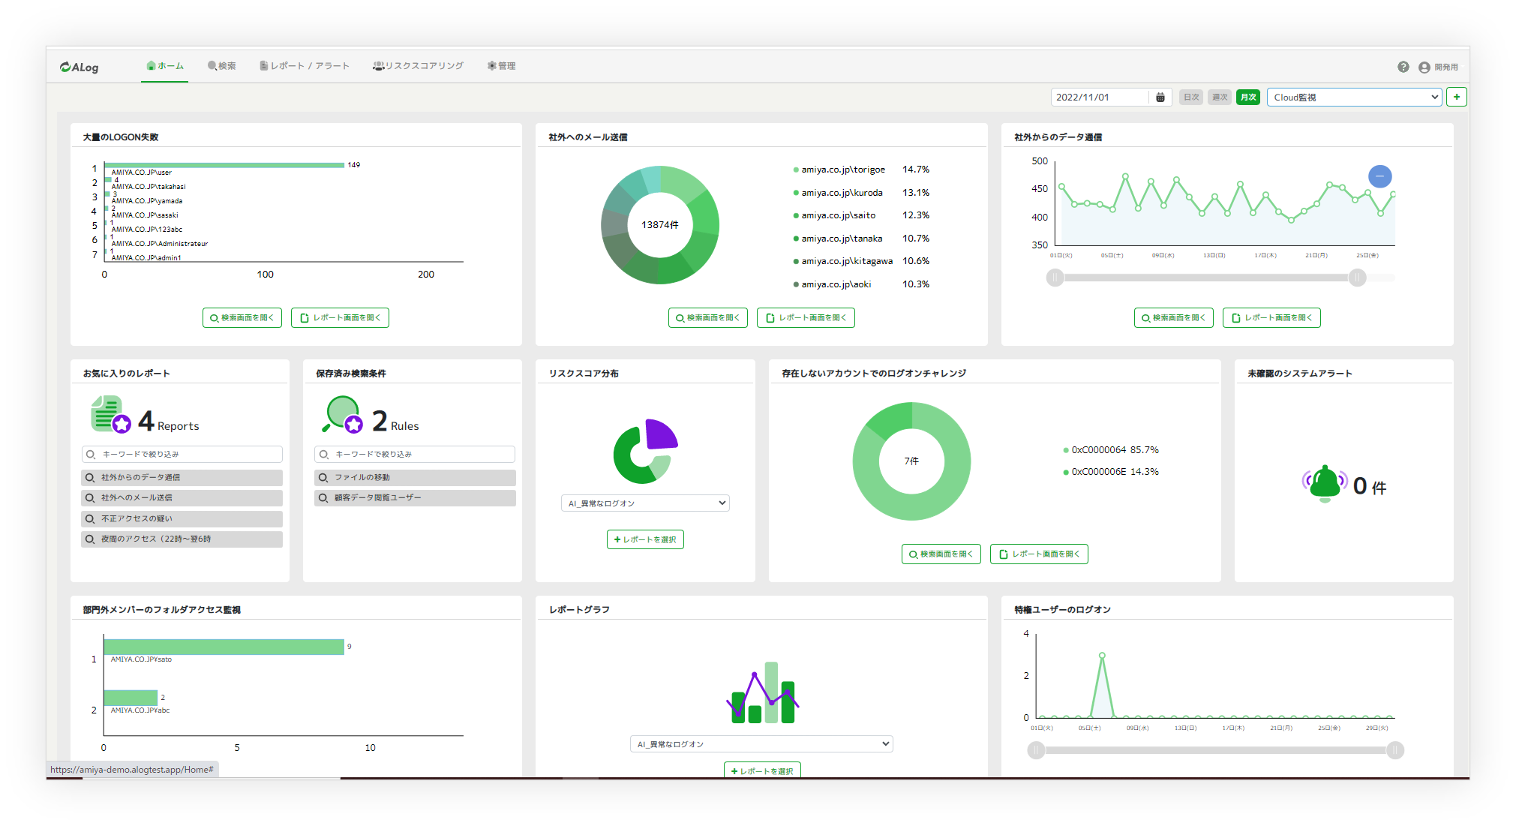Viewport: 1516px width, 826px height.
Task: Click the blue minus circle on line chart
Action: (x=1379, y=176)
